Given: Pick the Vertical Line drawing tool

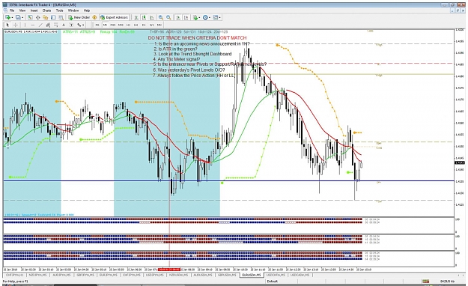Looking at the screenshot, I should coord(25,25).
